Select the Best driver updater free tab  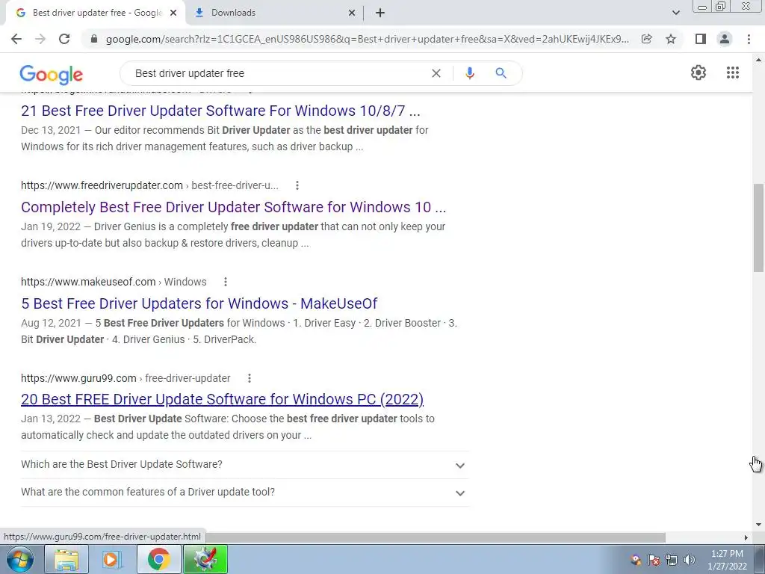pos(95,13)
